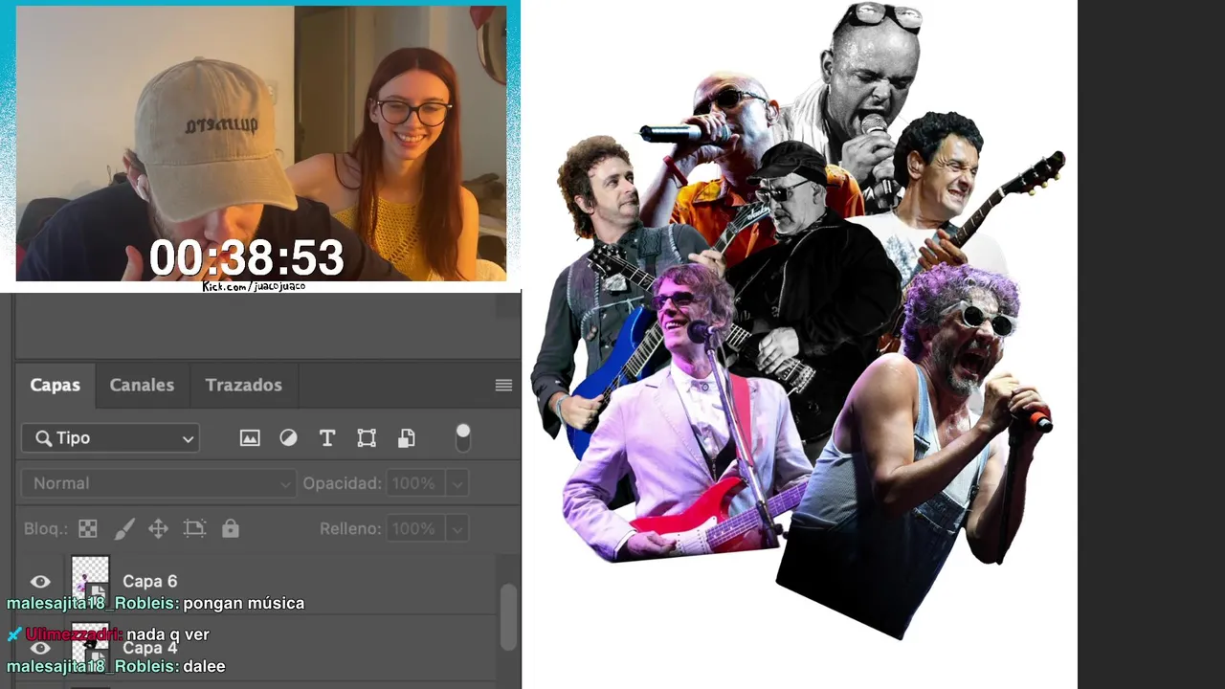Click chat username Ulimezzadri
This screenshot has width=1225, height=689.
(73, 634)
